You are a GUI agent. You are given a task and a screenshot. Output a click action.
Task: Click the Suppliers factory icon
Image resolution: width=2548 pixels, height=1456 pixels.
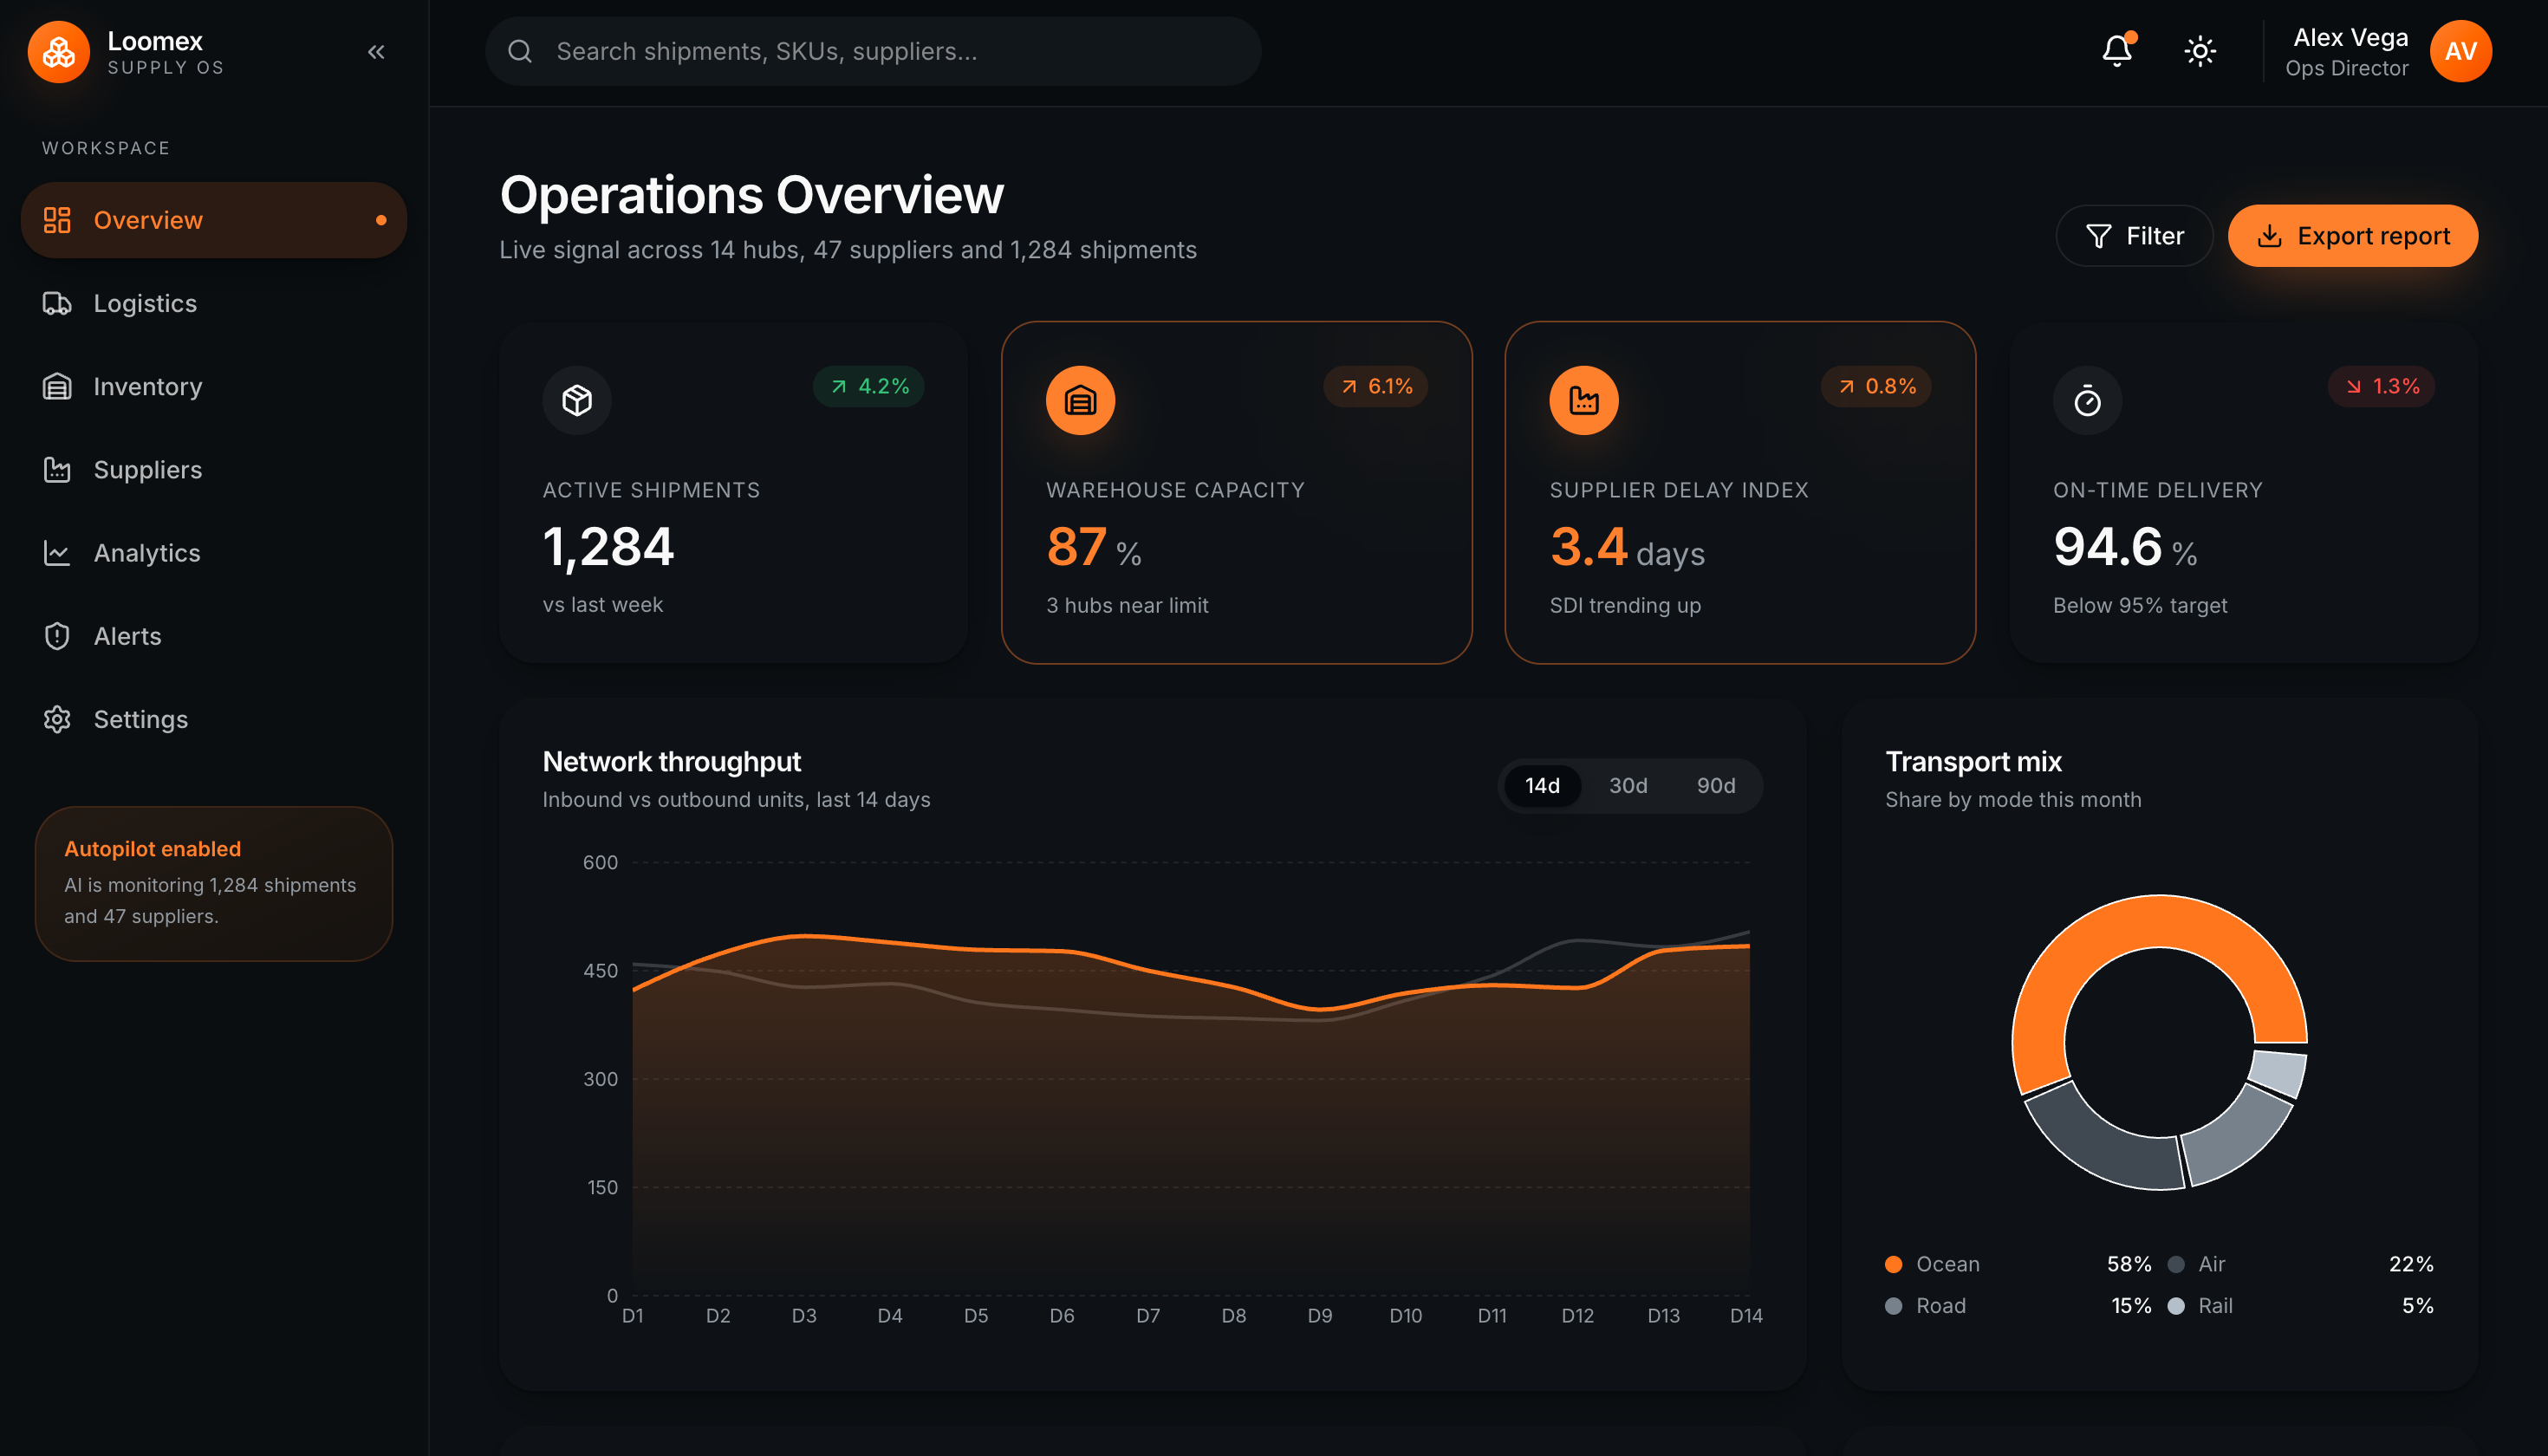pyautogui.click(x=57, y=469)
